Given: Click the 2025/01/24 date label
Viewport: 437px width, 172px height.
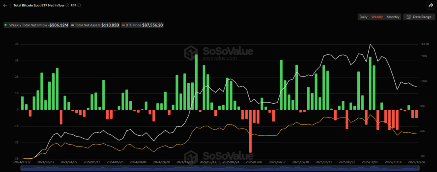Looking at the screenshot, I should click(230, 162).
